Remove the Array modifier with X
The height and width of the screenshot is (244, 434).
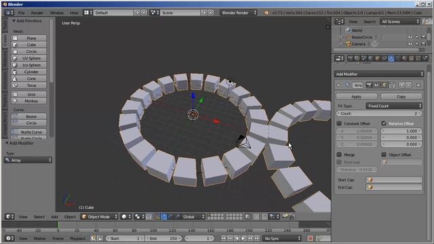(418, 85)
